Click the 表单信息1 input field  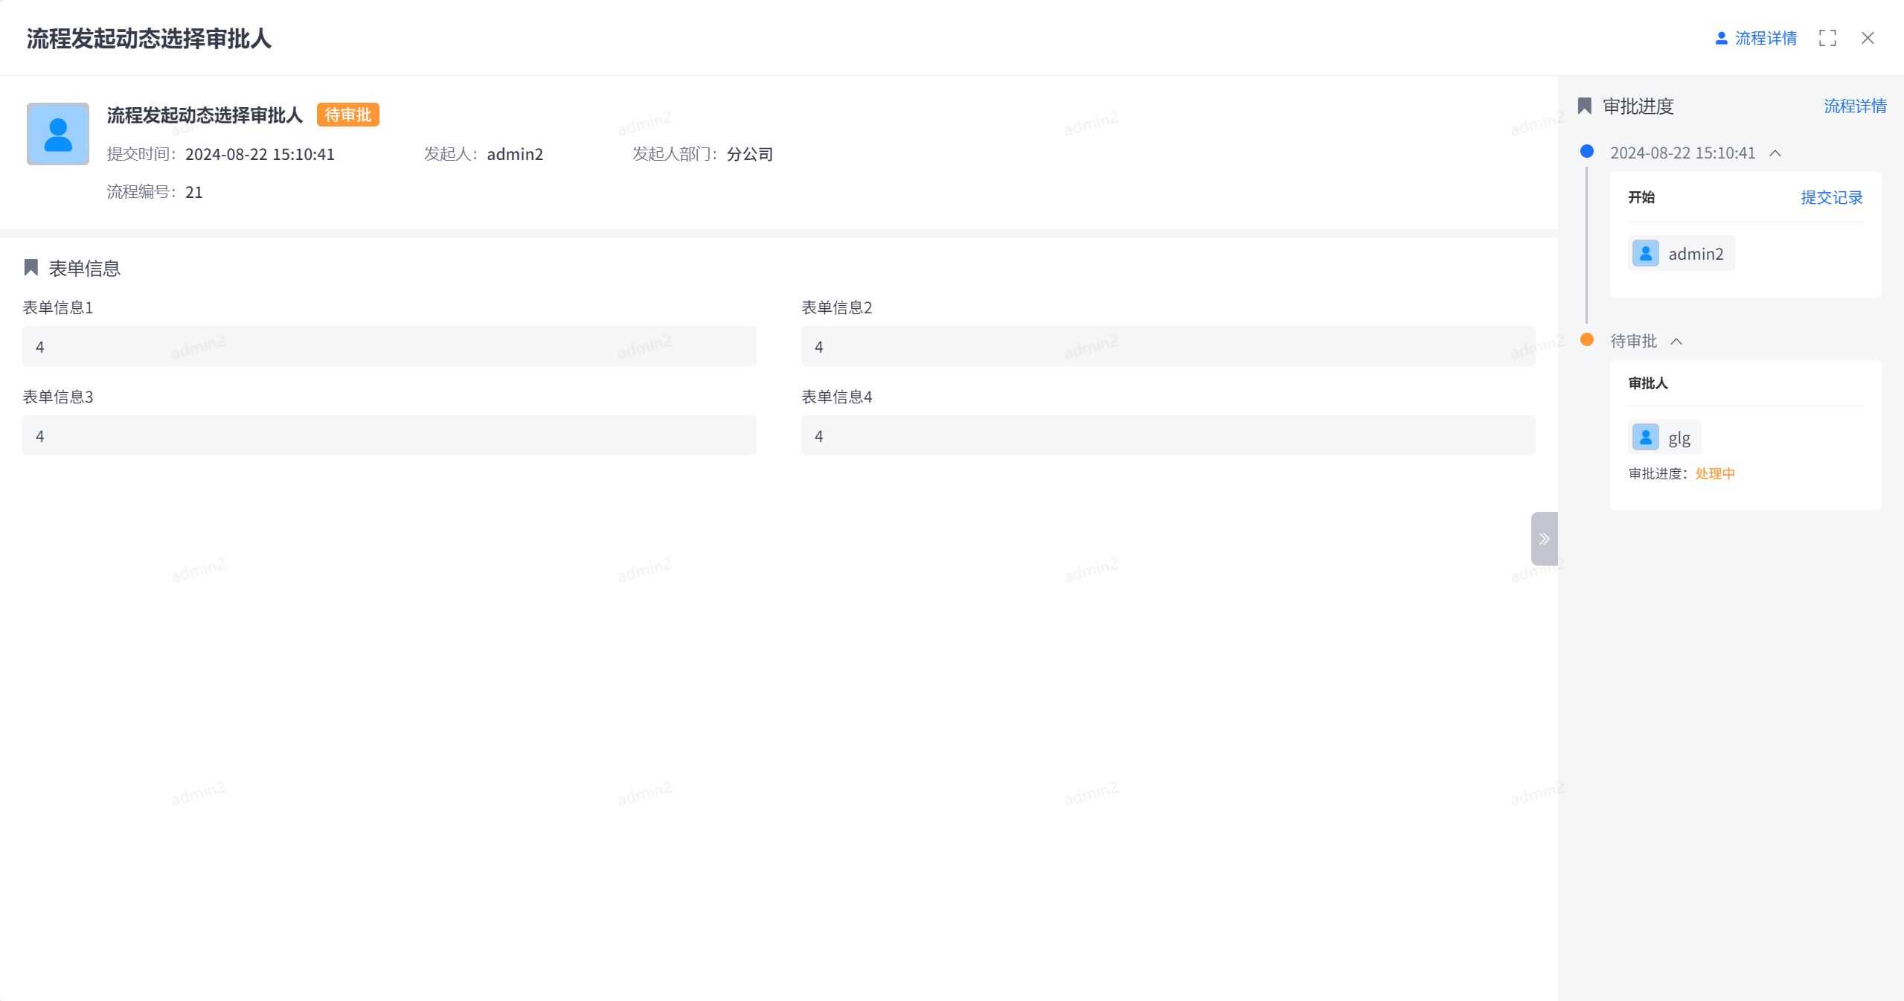389,347
